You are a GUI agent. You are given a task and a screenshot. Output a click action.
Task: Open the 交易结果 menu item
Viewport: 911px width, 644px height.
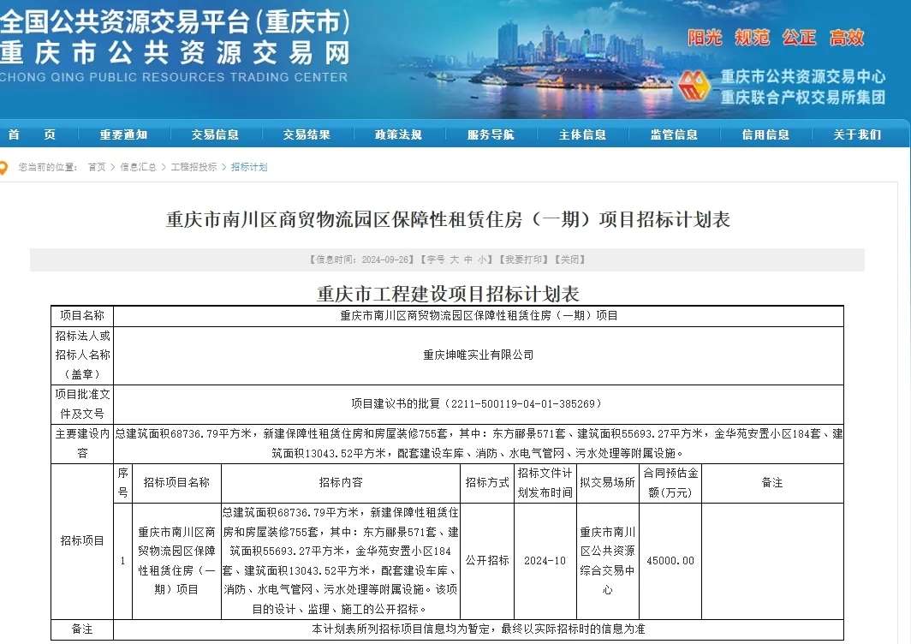point(307,134)
